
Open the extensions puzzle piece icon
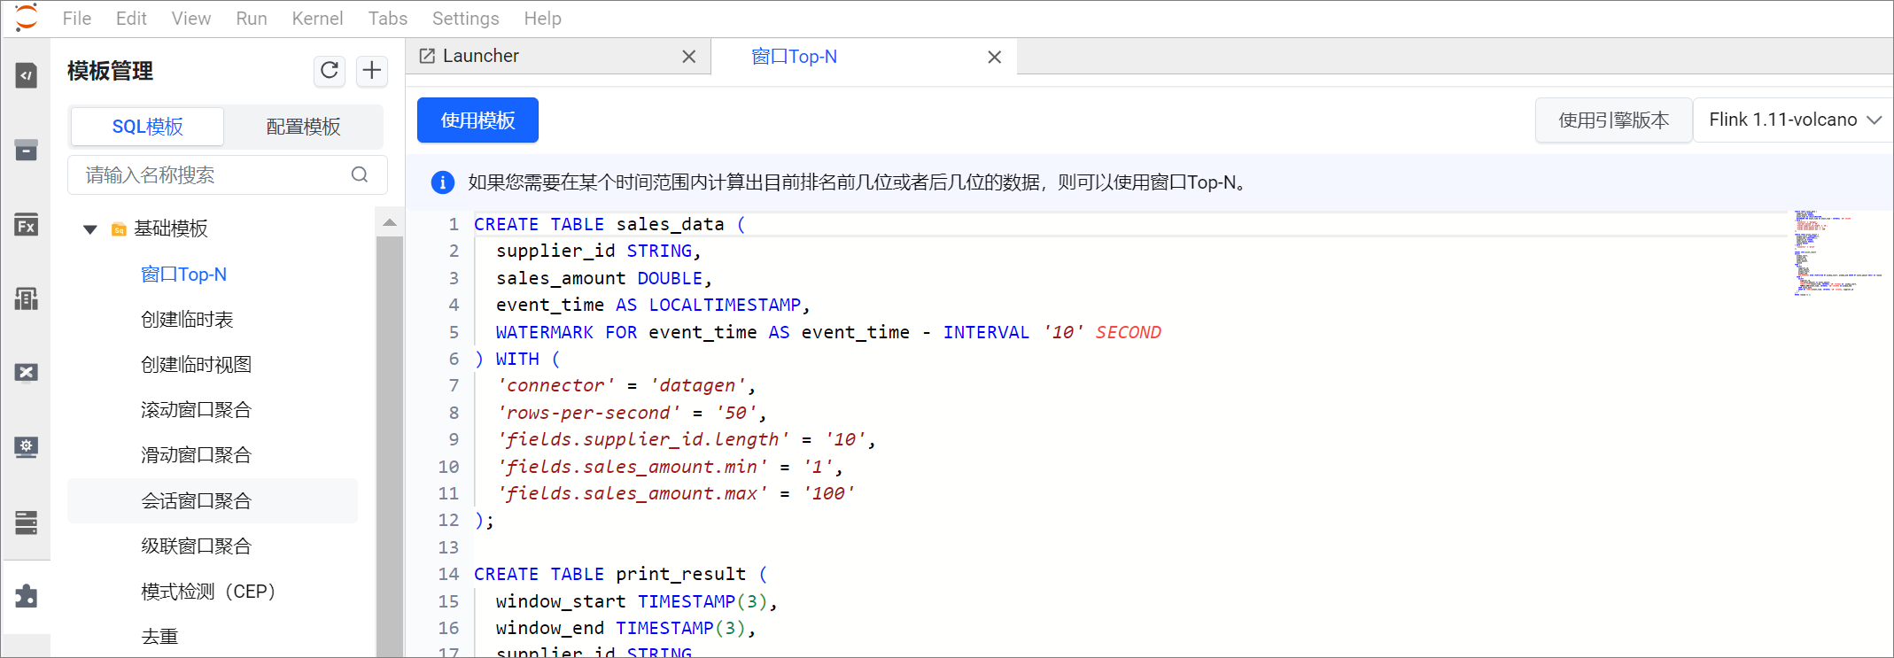coord(27,596)
